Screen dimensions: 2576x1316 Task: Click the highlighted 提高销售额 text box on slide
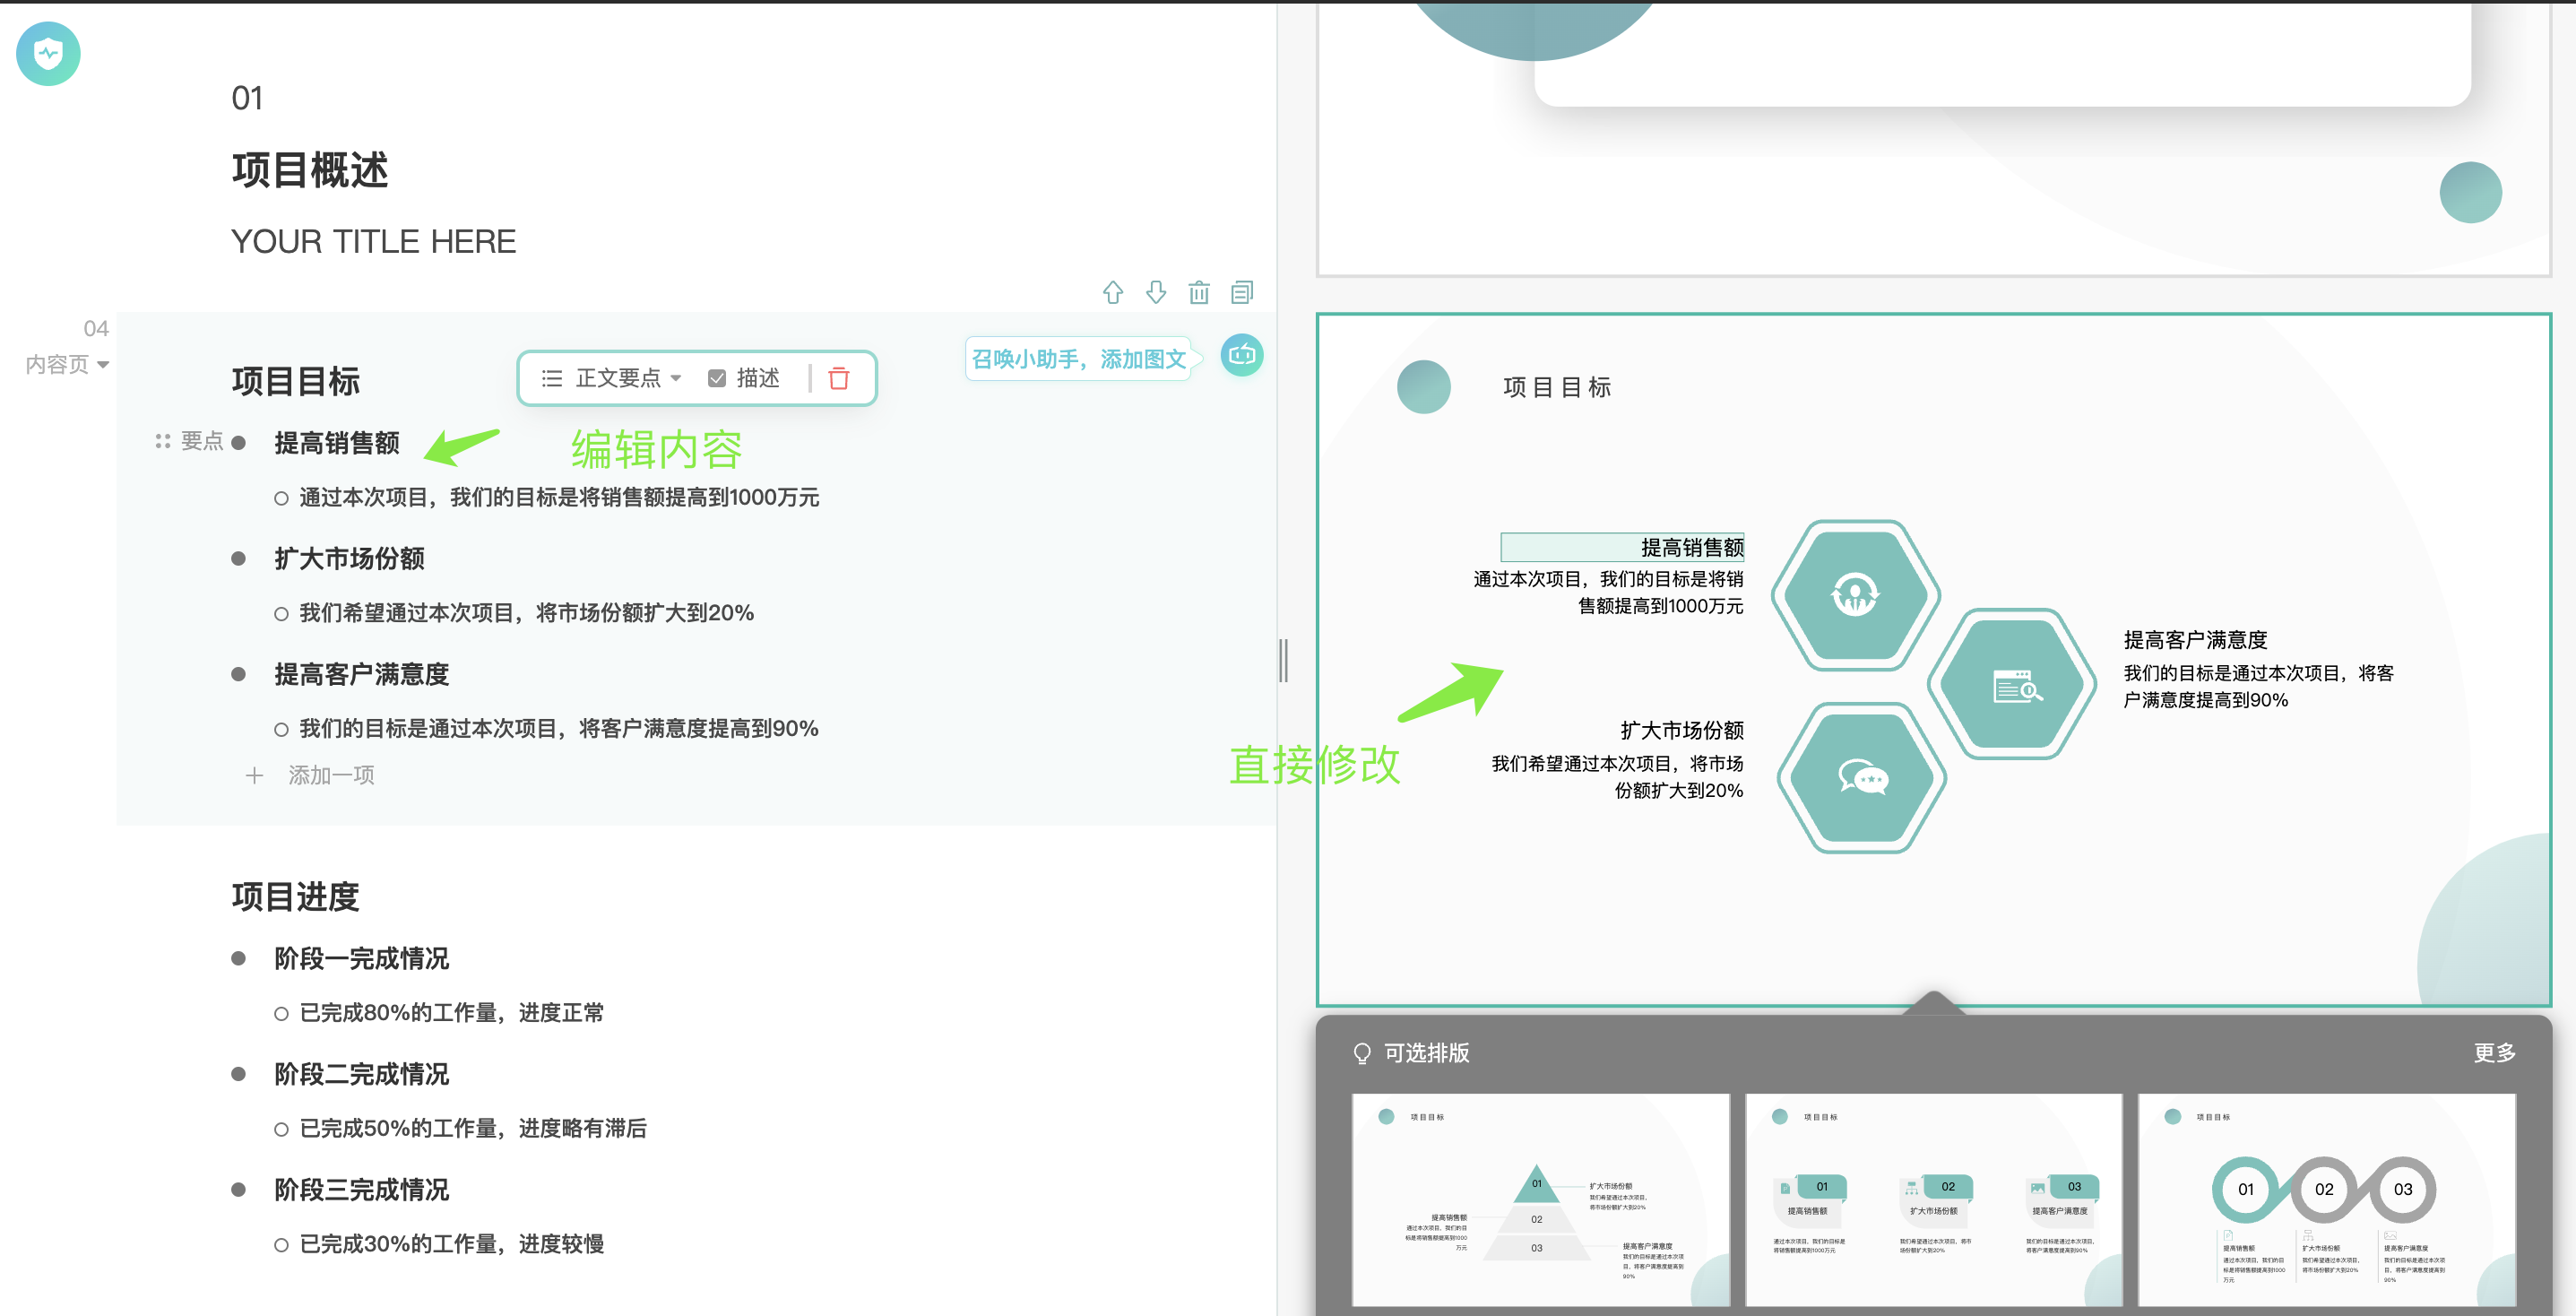tap(1622, 547)
